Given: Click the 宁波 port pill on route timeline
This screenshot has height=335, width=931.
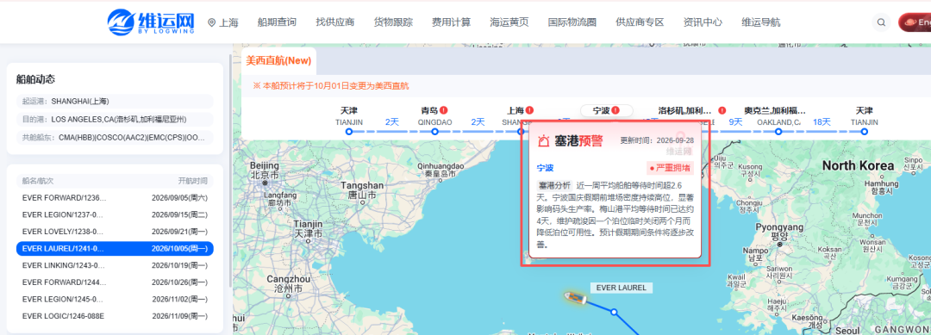Looking at the screenshot, I should [606, 110].
